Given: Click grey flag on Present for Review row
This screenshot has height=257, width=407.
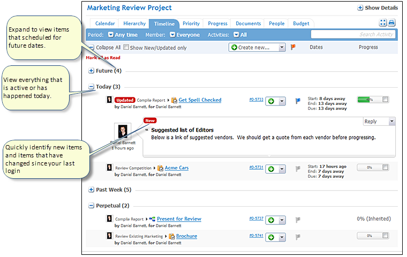Looking at the screenshot, I should (x=298, y=220).
